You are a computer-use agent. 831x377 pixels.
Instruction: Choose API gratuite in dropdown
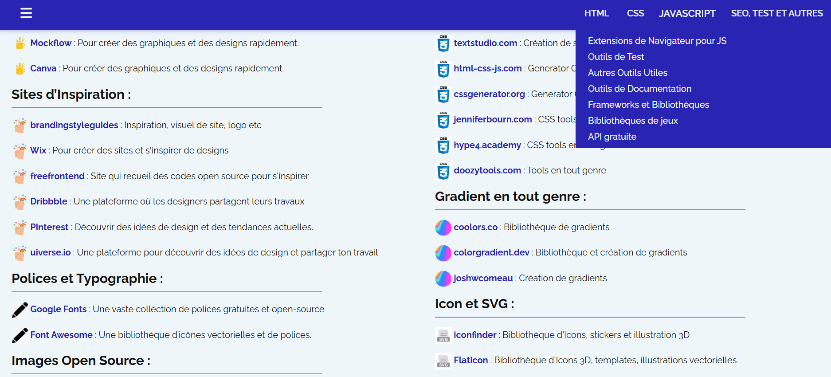point(612,137)
